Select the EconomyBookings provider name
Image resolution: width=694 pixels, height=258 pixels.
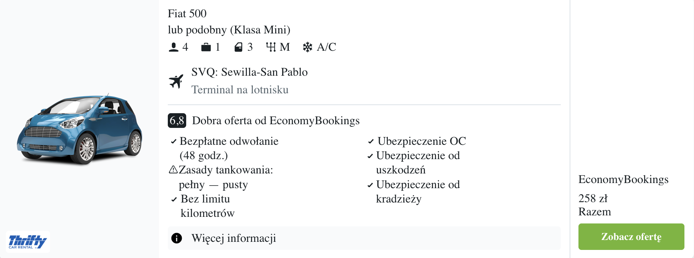pos(623,180)
